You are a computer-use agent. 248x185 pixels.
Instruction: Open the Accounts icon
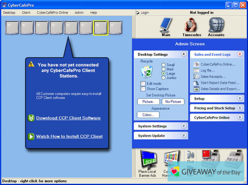(216, 26)
